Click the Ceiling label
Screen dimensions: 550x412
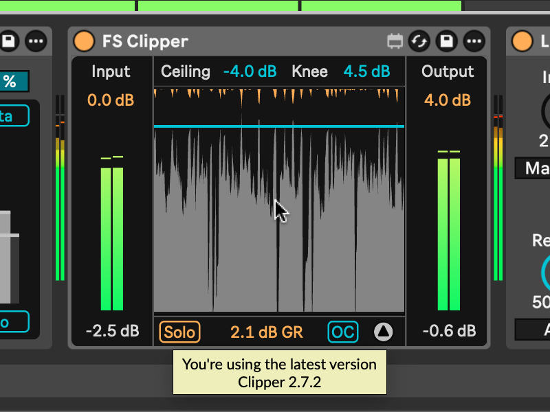[x=186, y=71]
